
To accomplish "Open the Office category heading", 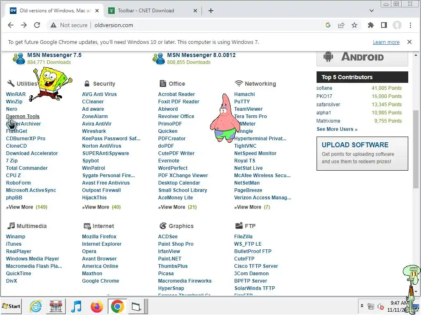I will (177, 84).
